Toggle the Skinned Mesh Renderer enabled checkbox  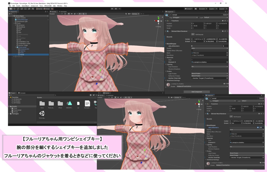[x=170, y=31]
